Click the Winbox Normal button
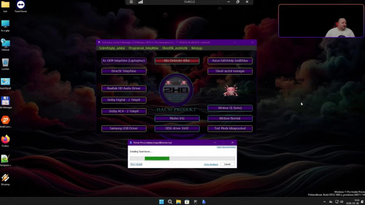 (x=230, y=118)
